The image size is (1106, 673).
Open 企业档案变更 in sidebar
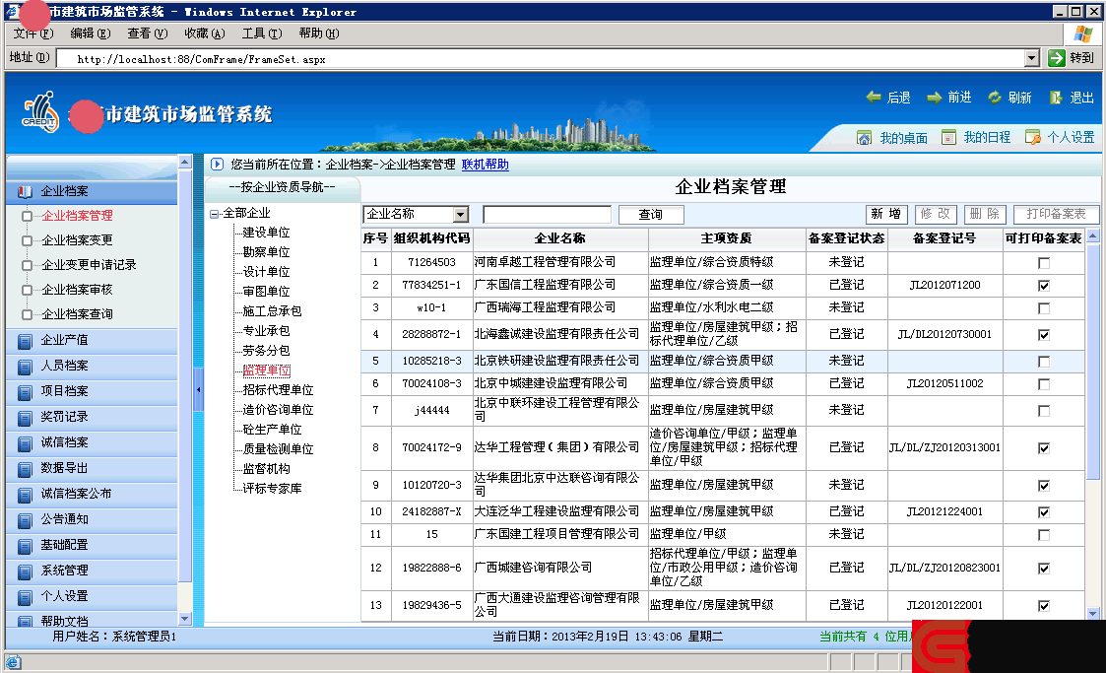78,239
